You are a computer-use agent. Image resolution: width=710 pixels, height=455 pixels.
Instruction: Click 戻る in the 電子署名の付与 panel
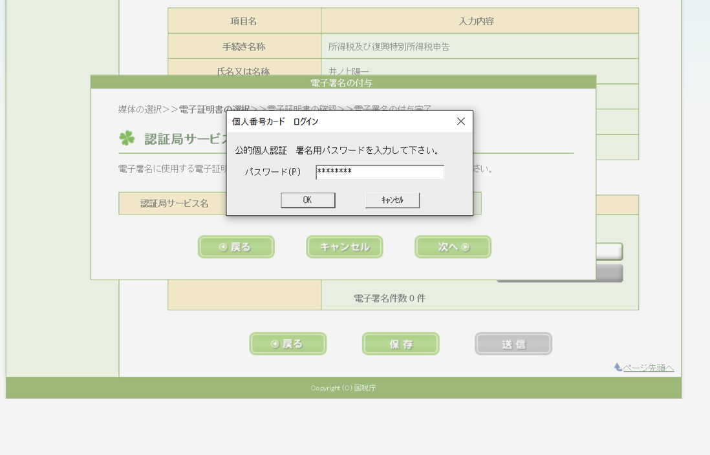pyautogui.click(x=236, y=247)
